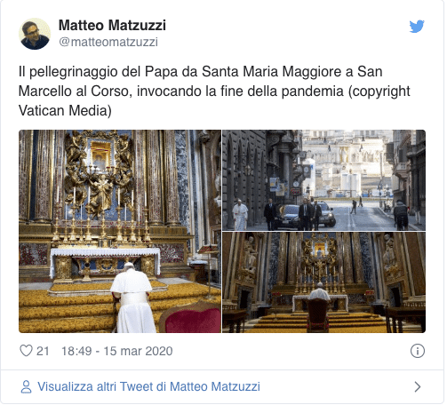Open the Matteo Matzuzzi display name
This screenshot has width=447, height=405.
(112, 25)
